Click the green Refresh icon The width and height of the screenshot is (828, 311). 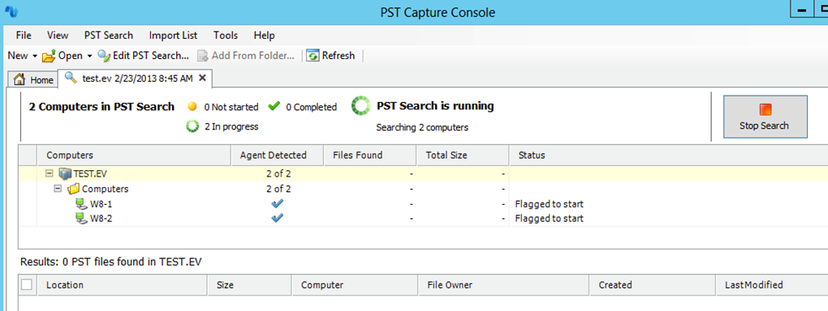tap(313, 55)
